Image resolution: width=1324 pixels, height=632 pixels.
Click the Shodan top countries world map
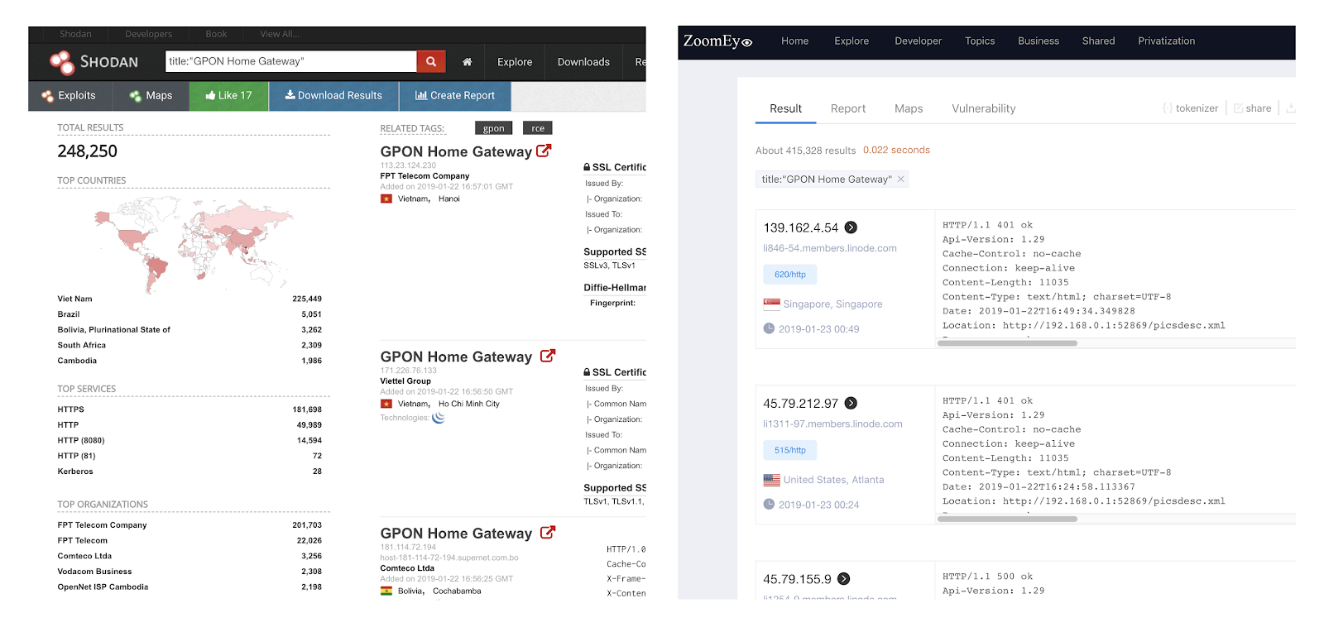point(194,245)
